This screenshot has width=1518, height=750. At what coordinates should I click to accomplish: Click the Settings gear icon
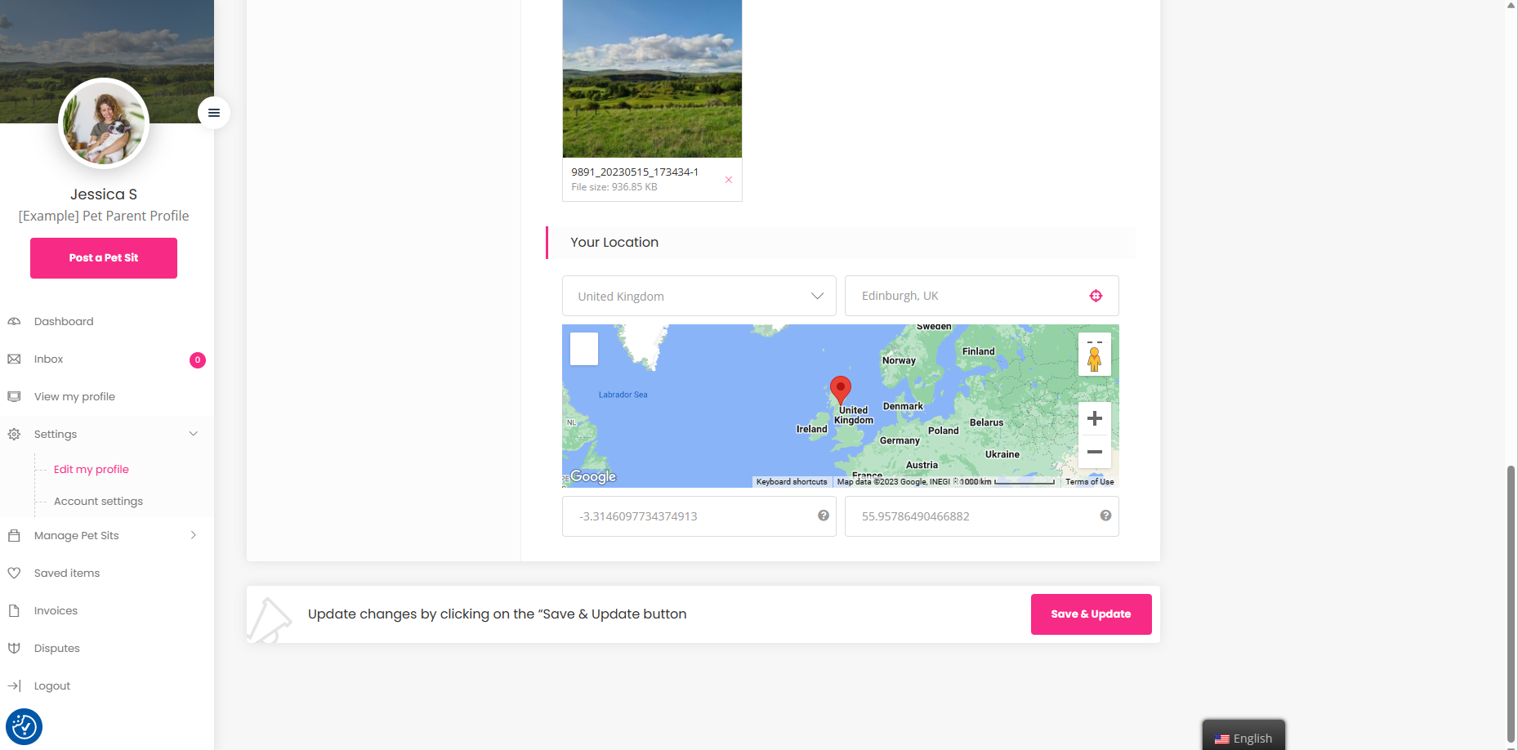coord(14,435)
